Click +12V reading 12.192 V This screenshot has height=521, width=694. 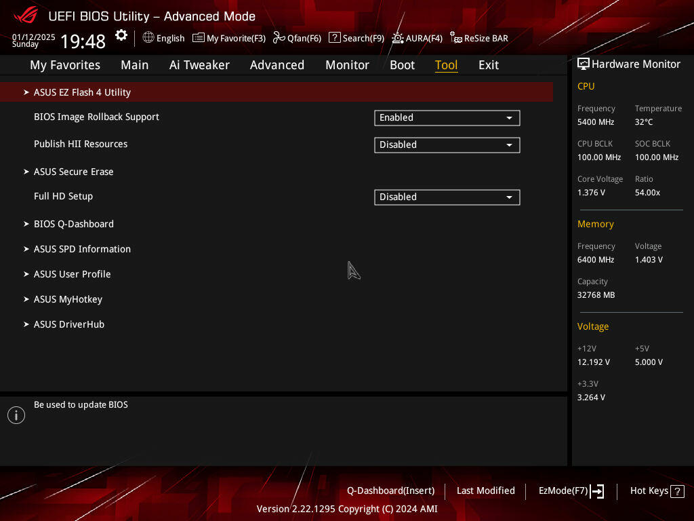point(594,362)
